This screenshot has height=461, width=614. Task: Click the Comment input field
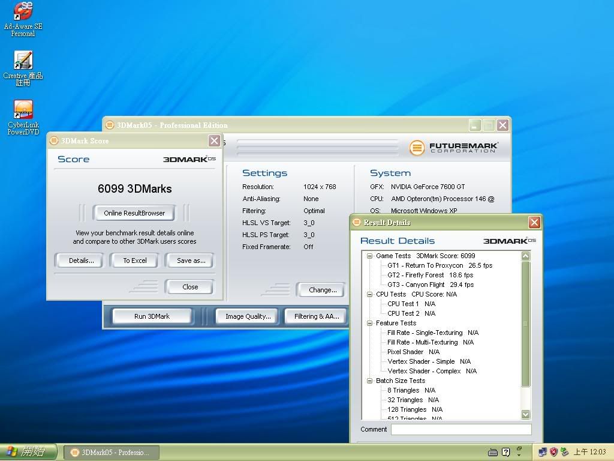point(460,429)
